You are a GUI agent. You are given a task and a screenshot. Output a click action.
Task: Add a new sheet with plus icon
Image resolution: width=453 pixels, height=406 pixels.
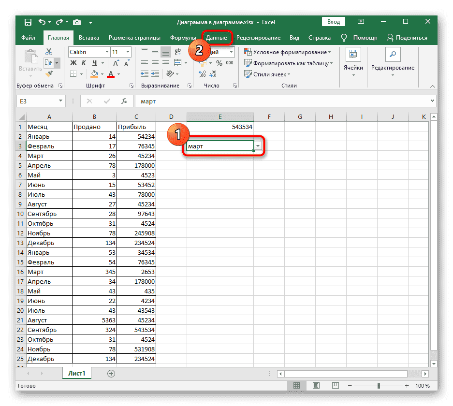pos(111,373)
